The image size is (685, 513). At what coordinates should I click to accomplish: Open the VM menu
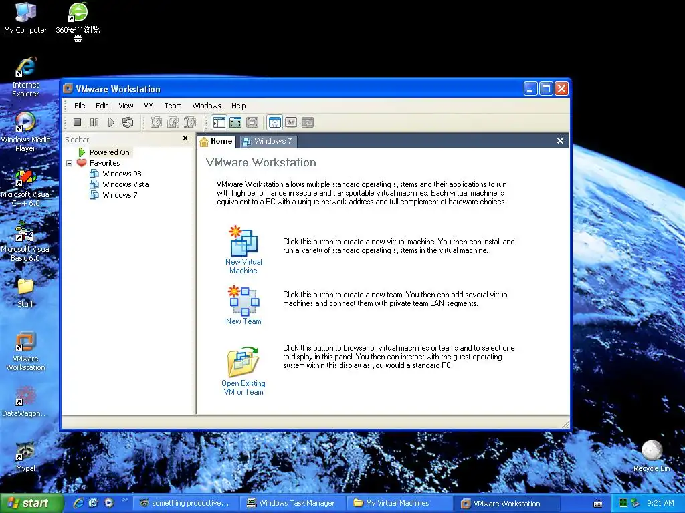pyautogui.click(x=149, y=106)
